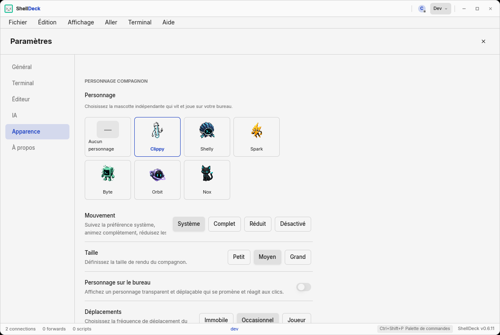
Task: Switch to Éditeur settings section
Action: point(37,99)
